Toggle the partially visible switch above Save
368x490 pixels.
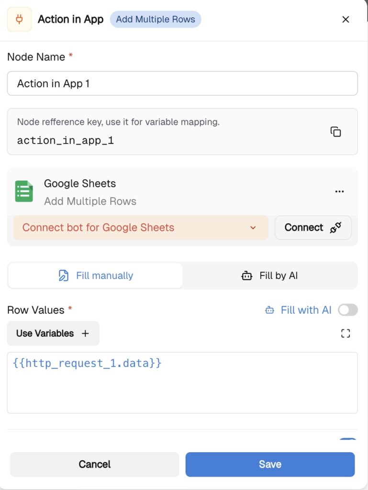click(x=348, y=440)
